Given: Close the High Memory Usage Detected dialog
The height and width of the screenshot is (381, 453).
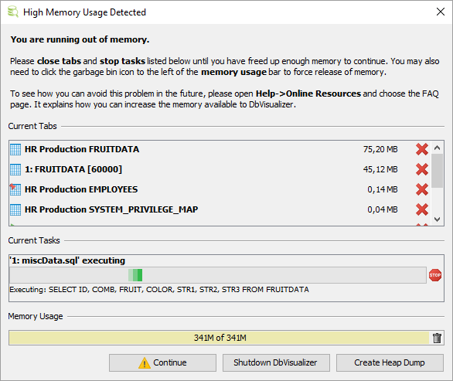Looking at the screenshot, I should (x=441, y=12).
